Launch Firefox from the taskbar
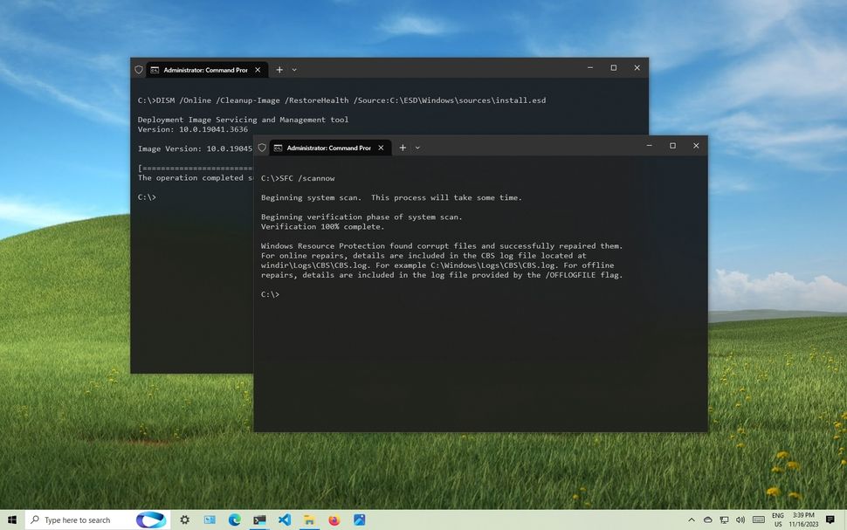This screenshot has width=847, height=530. click(x=334, y=520)
